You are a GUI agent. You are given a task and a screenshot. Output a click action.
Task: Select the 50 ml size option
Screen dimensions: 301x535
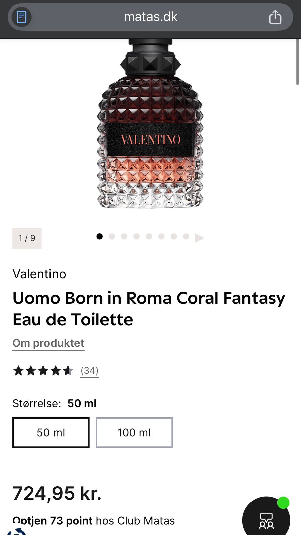click(x=51, y=432)
